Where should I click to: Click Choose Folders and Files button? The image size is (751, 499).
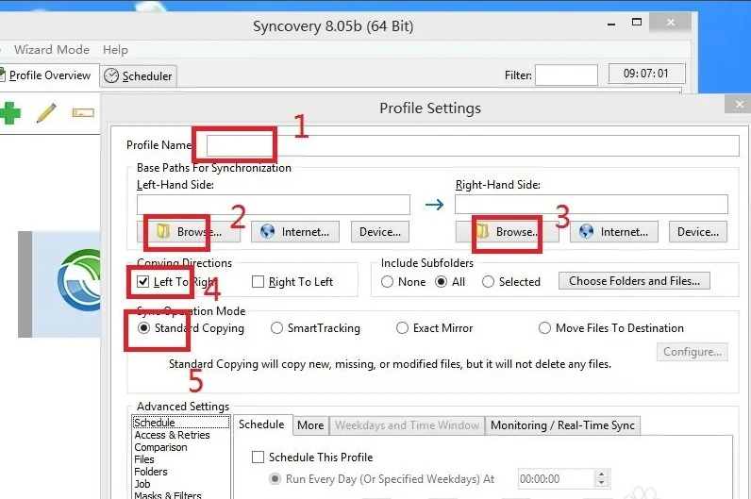click(634, 280)
